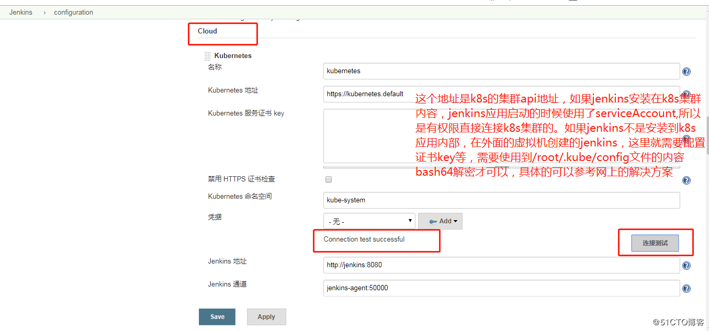Click help icon beside Kubernetes 地址
709x331 pixels.
click(686, 94)
